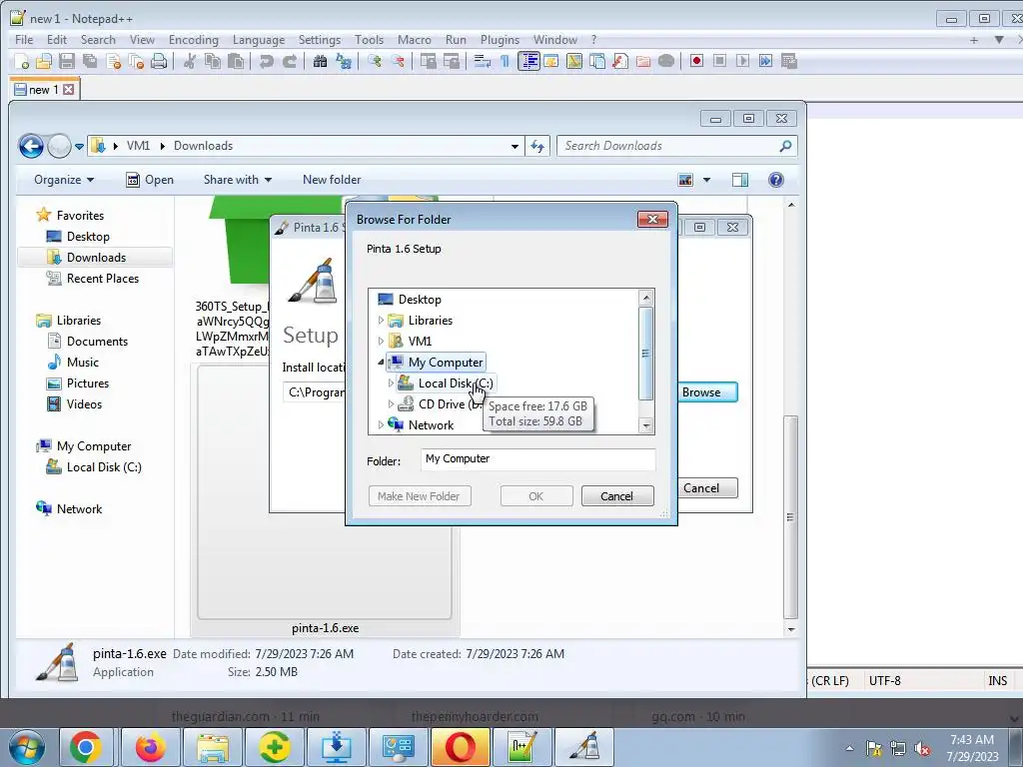
Task: Click scroll-down arrow of Browse dialog tree
Action: coord(646,425)
